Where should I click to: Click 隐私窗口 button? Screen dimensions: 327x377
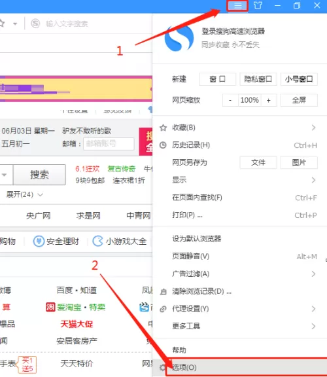point(258,79)
